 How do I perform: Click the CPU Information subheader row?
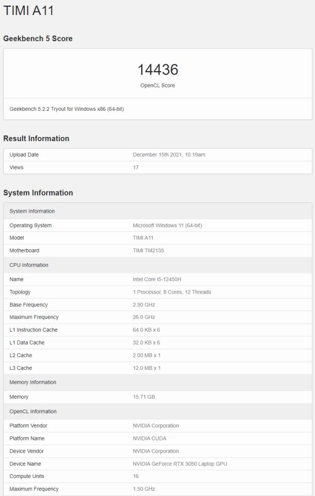158,265
